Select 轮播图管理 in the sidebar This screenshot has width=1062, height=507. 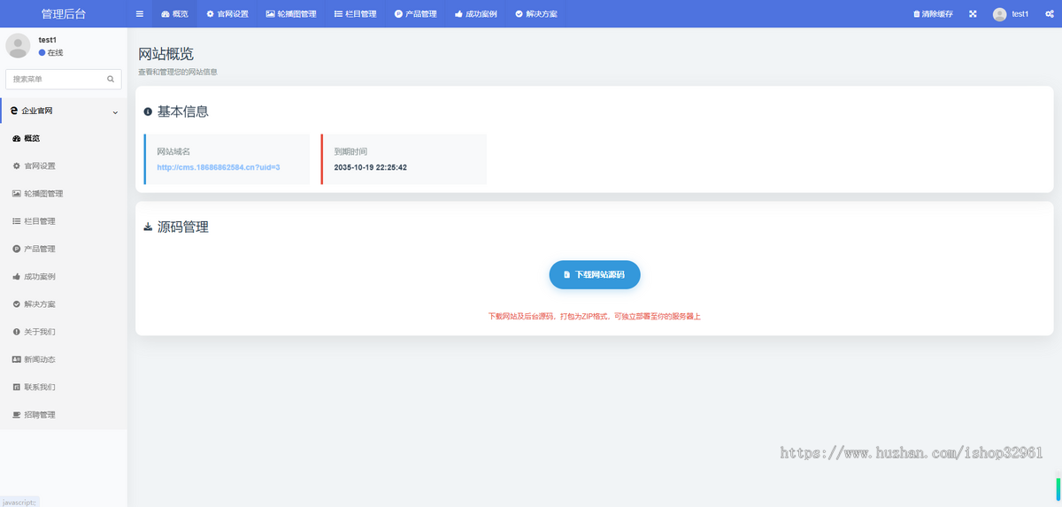64,194
